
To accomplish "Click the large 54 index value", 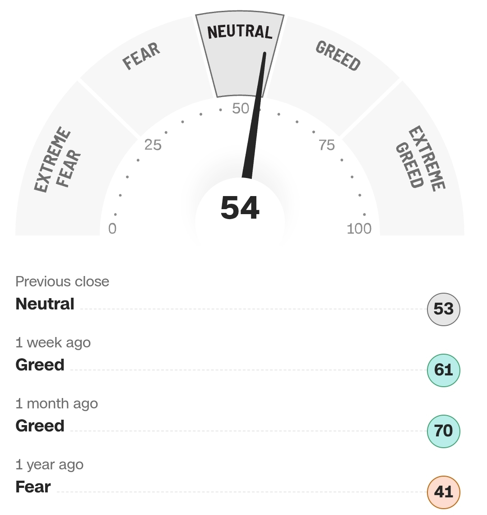I will pos(240,208).
